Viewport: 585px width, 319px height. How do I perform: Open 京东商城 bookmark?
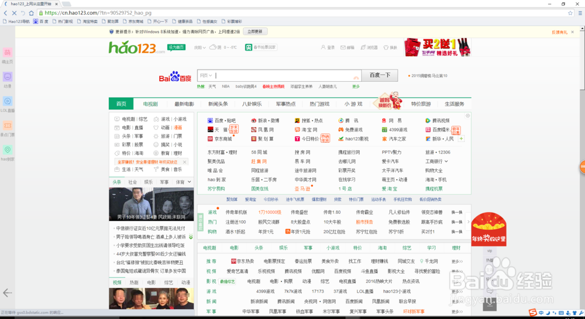tap(133, 22)
